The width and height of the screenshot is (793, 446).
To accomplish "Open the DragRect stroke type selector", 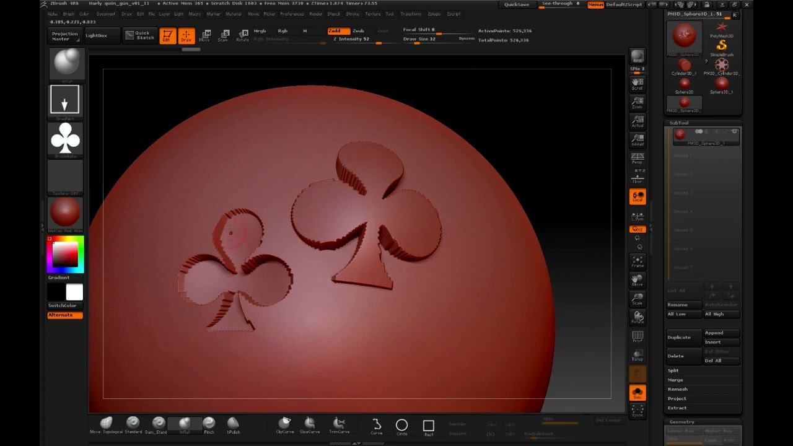I will (65, 100).
